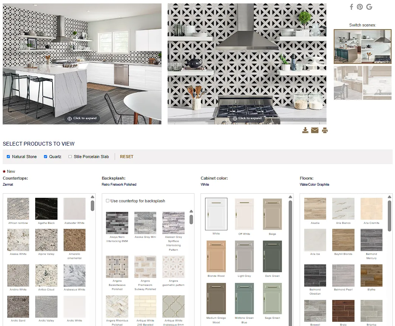This screenshot has height=326, width=395.
Task: Choose Aria Ice floor
Action: point(315,240)
